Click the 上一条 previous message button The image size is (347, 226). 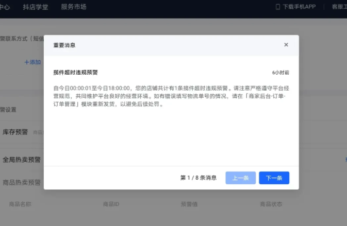(x=241, y=178)
